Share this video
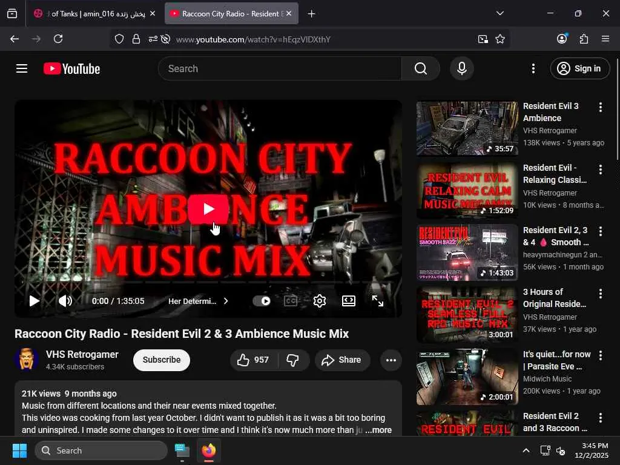This screenshot has width=620, height=465. pyautogui.click(x=342, y=360)
